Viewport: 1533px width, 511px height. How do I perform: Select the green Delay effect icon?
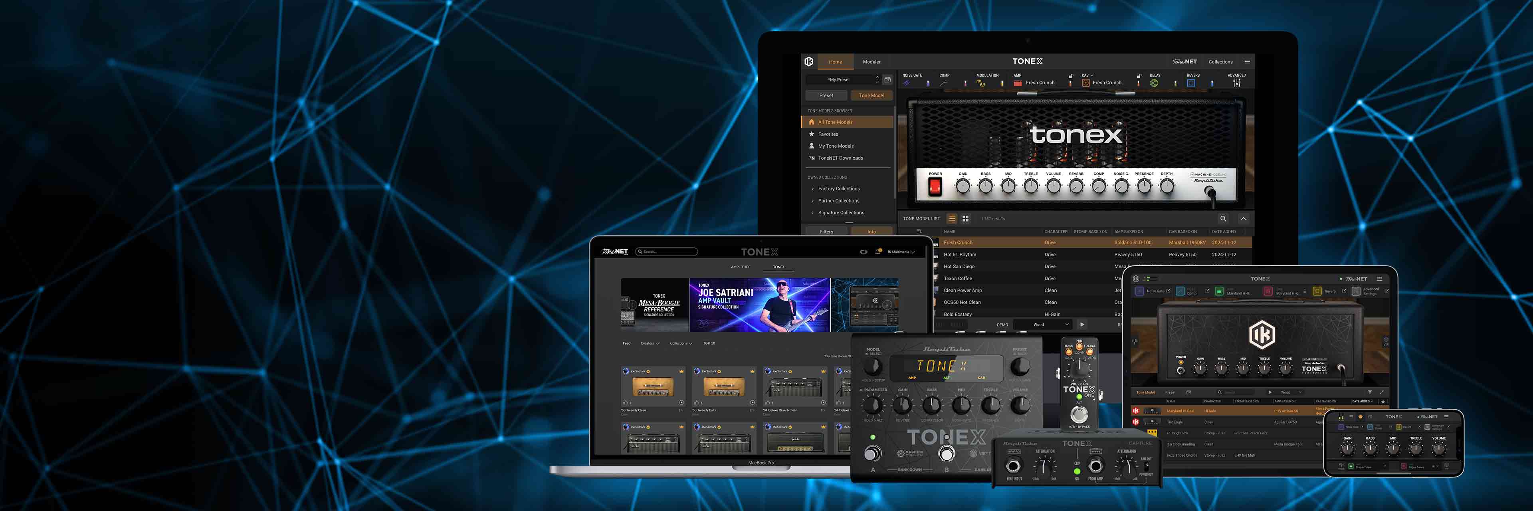(1154, 83)
